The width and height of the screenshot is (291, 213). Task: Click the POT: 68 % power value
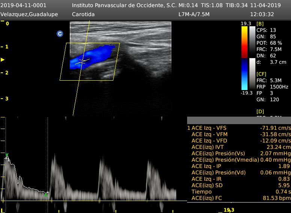point(269,43)
